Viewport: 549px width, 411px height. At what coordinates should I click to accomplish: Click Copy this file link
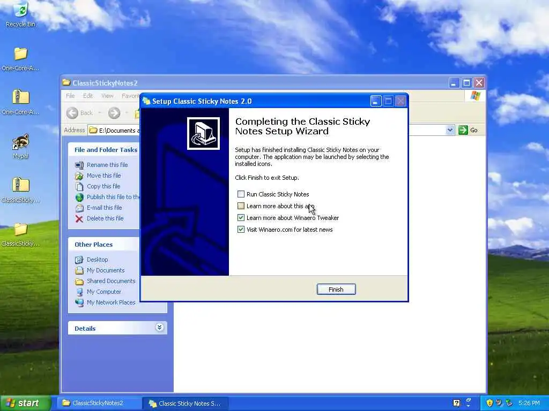103,186
